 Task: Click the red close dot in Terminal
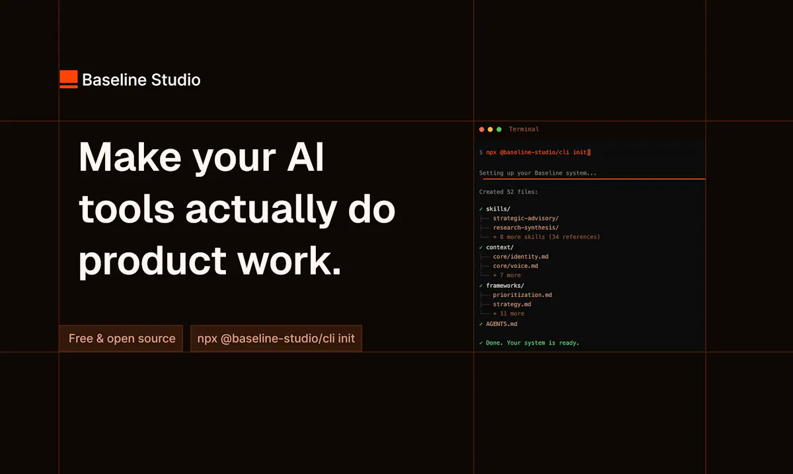[482, 129]
